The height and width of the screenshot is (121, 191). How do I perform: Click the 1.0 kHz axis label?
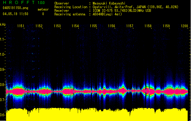pos(2,54)
